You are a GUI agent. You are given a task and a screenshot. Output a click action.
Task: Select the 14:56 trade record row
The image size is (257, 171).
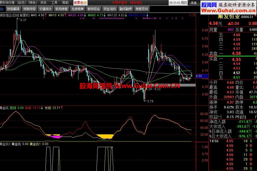(x=233, y=141)
